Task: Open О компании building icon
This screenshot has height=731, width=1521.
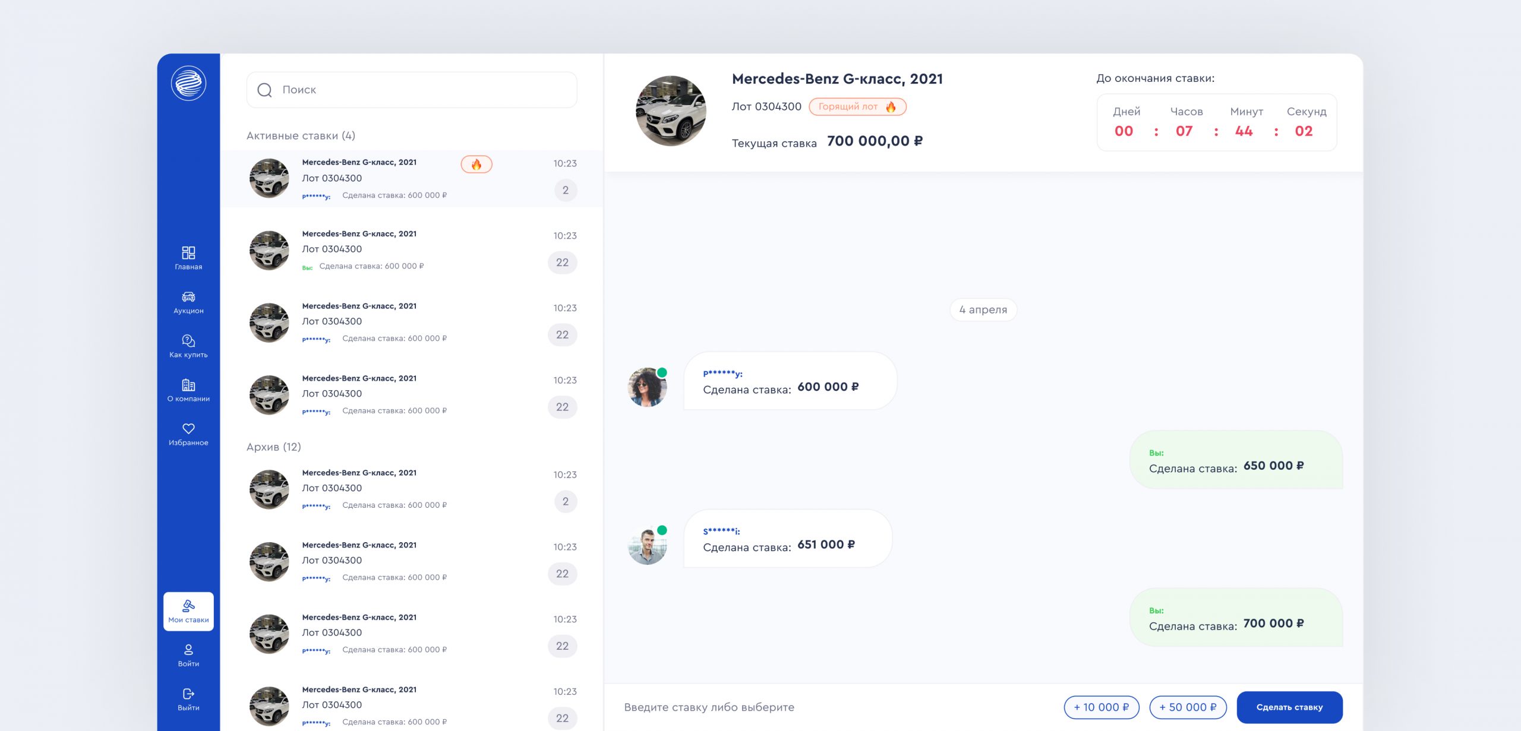Action: [x=188, y=385]
